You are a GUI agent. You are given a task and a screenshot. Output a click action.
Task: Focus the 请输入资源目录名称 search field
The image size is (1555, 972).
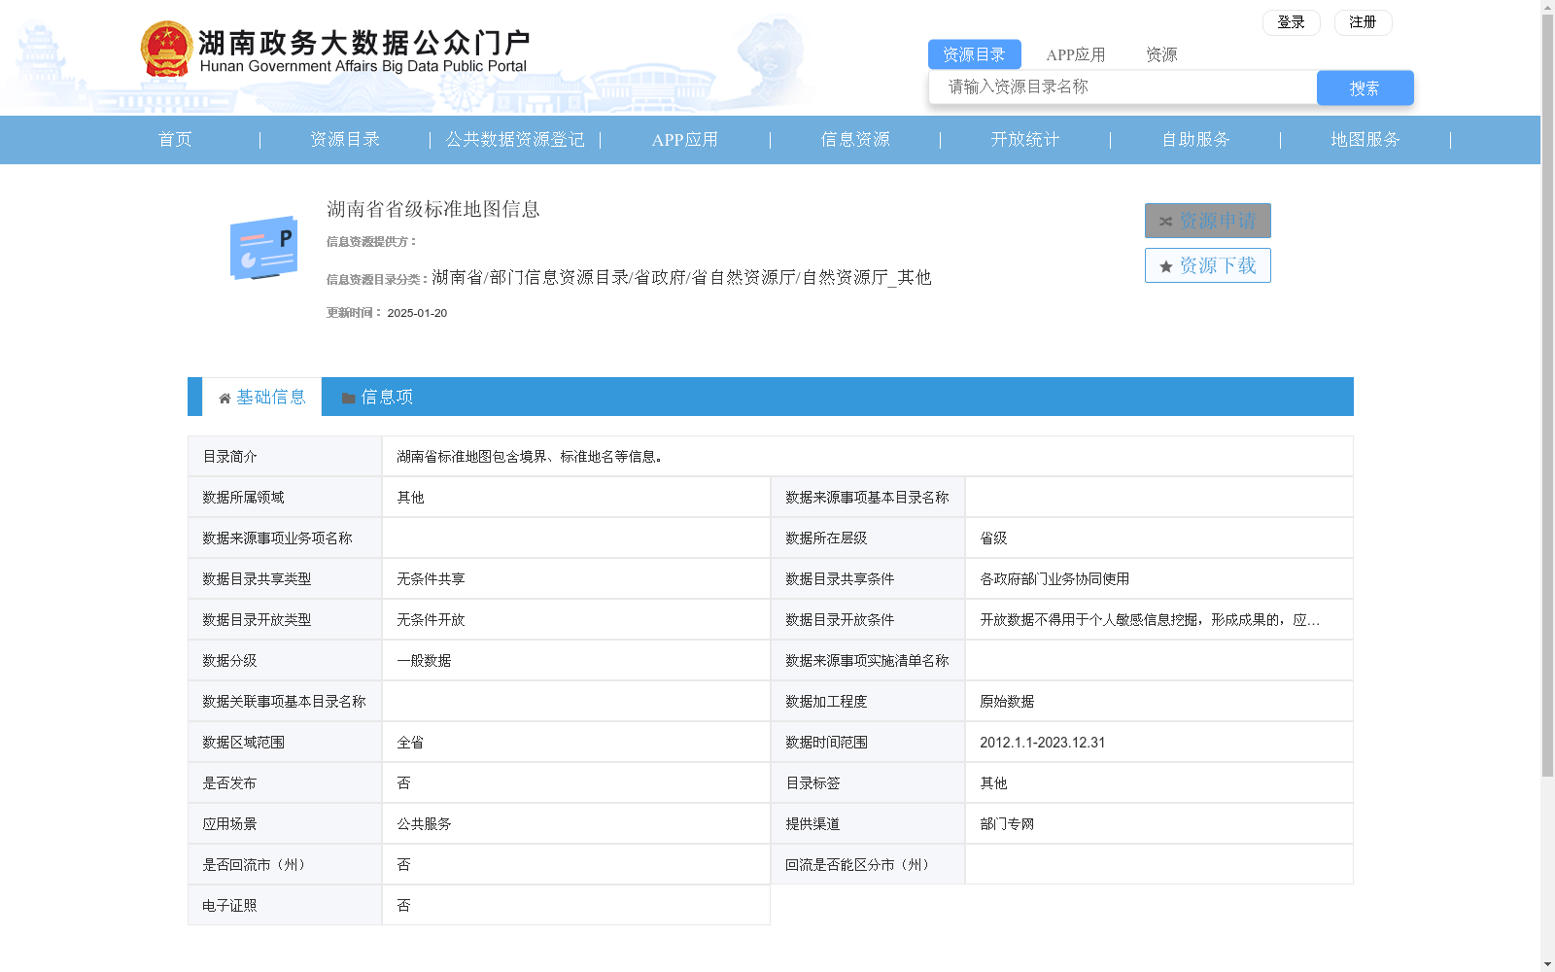pyautogui.click(x=1123, y=87)
